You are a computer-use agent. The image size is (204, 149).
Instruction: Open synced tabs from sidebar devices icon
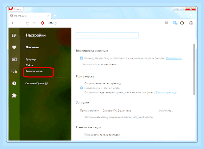[14, 72]
